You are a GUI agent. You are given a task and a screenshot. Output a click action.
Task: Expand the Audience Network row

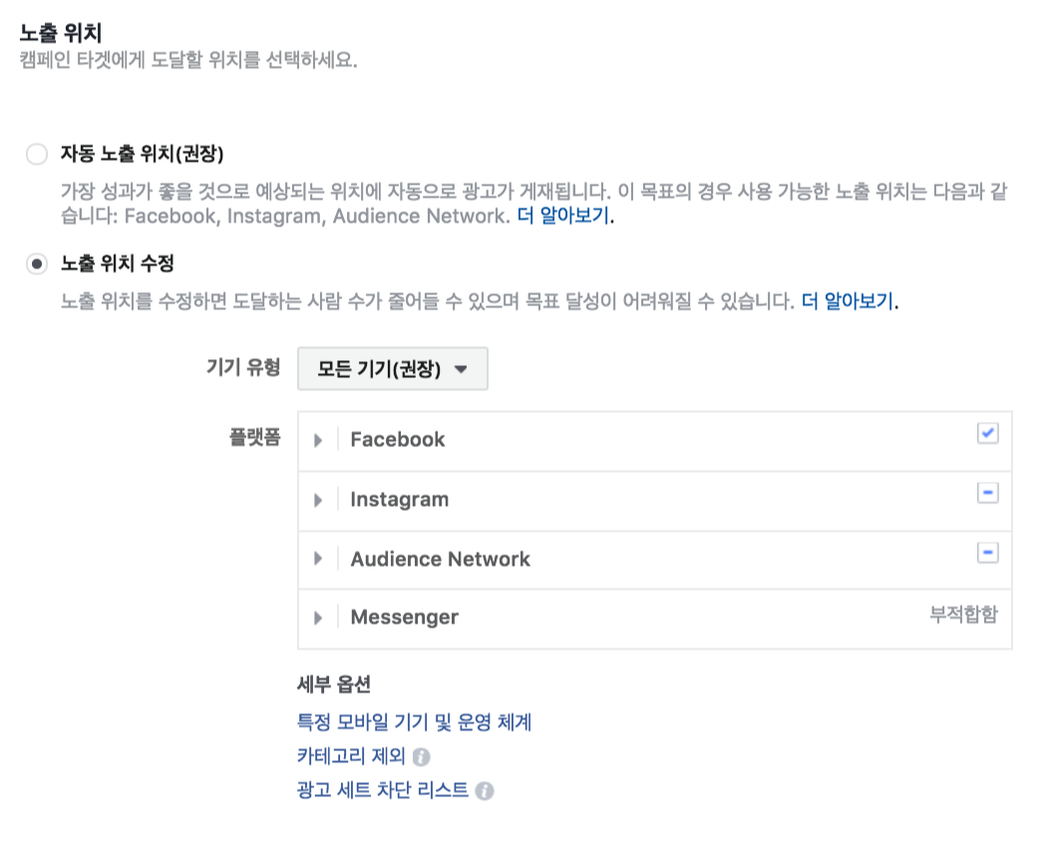[x=320, y=559]
